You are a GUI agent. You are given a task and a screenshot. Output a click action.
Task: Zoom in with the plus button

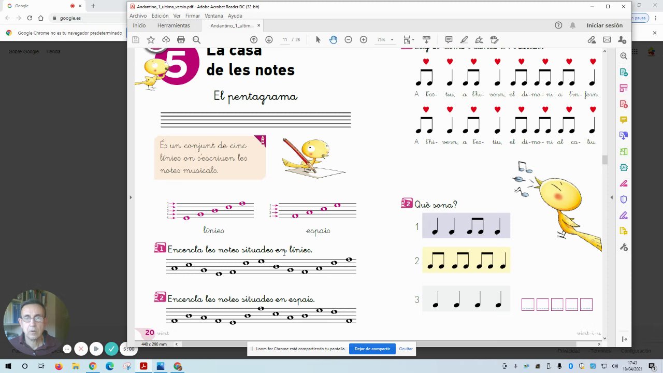pos(364,40)
